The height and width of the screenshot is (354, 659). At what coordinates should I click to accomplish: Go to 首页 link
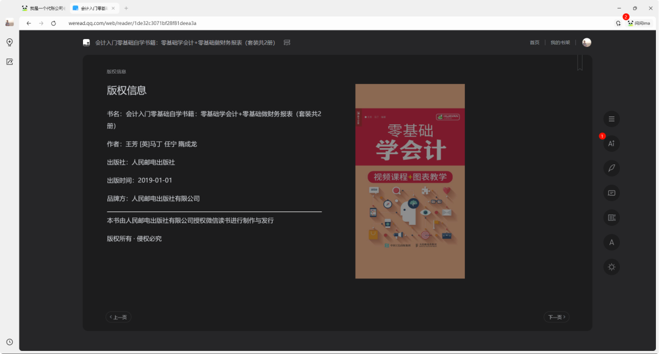[x=534, y=43]
